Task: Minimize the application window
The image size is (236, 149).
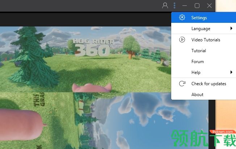Action: point(185,6)
